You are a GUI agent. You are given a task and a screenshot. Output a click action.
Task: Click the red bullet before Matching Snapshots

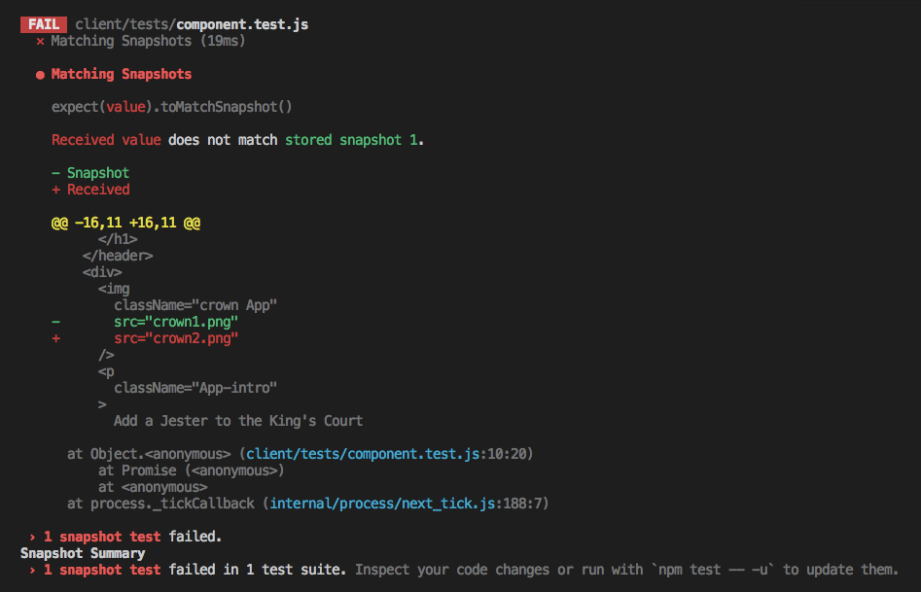pos(40,75)
